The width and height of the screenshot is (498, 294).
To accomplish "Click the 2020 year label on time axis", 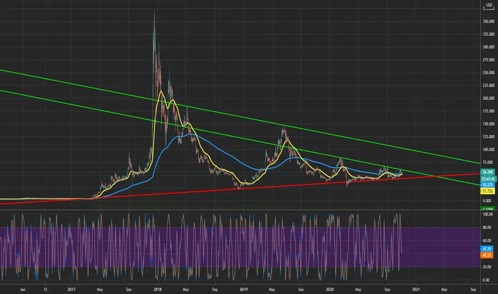I will coord(330,290).
